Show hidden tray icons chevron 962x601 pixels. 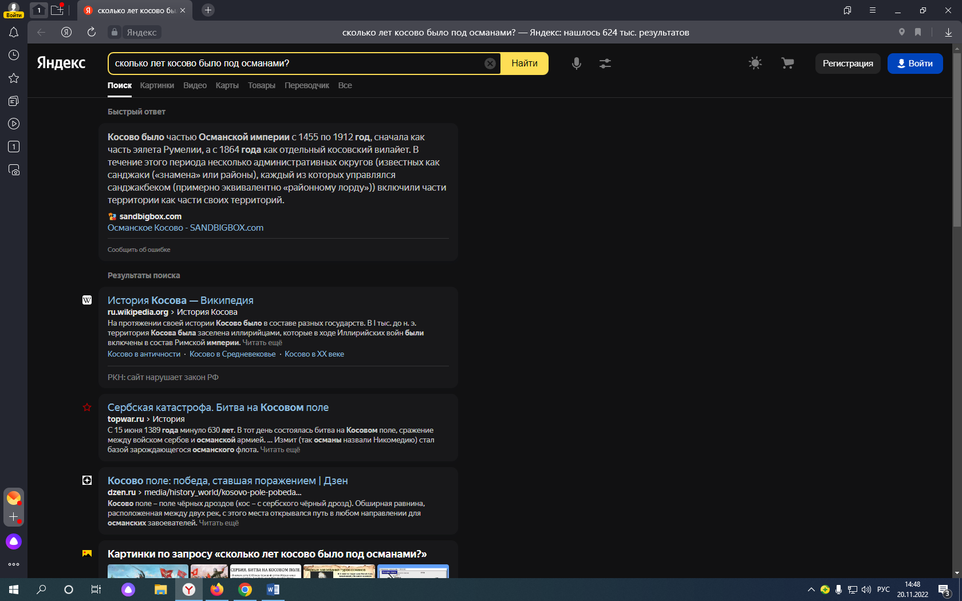pos(811,590)
